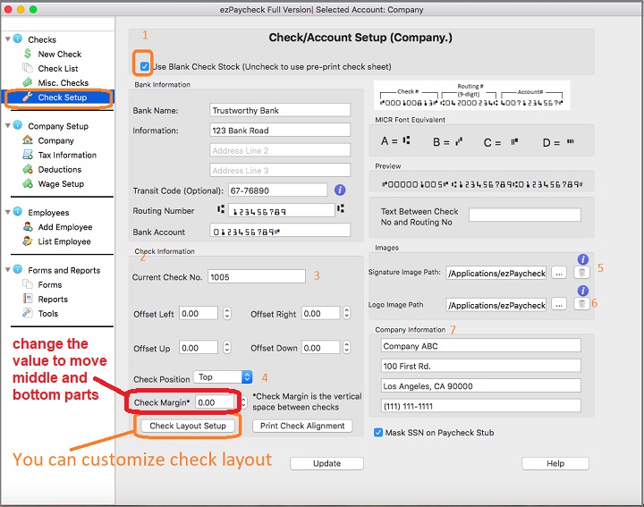Click the Bank Name field
Image resolution: width=644 pixels, height=507 pixels.
(280, 110)
